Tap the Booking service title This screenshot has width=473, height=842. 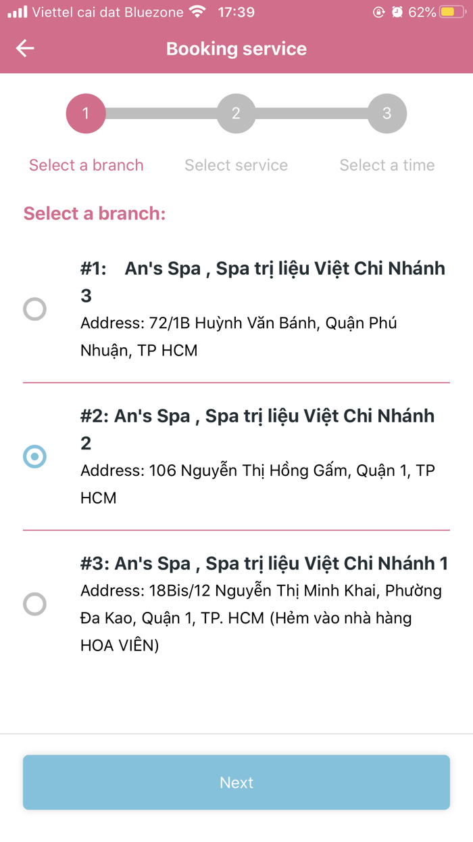click(236, 48)
